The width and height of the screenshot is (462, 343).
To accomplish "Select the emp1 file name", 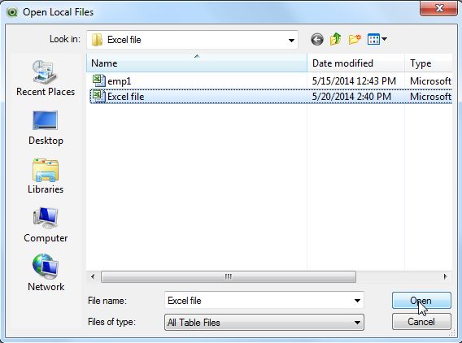I will click(119, 81).
